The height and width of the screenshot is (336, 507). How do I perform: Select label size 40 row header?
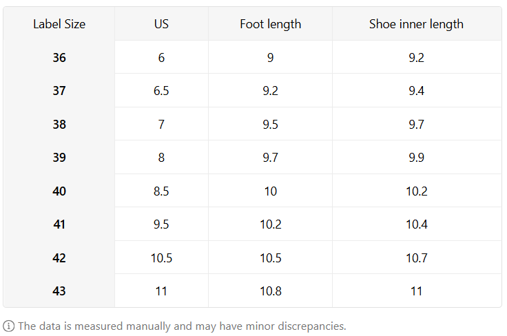point(59,191)
